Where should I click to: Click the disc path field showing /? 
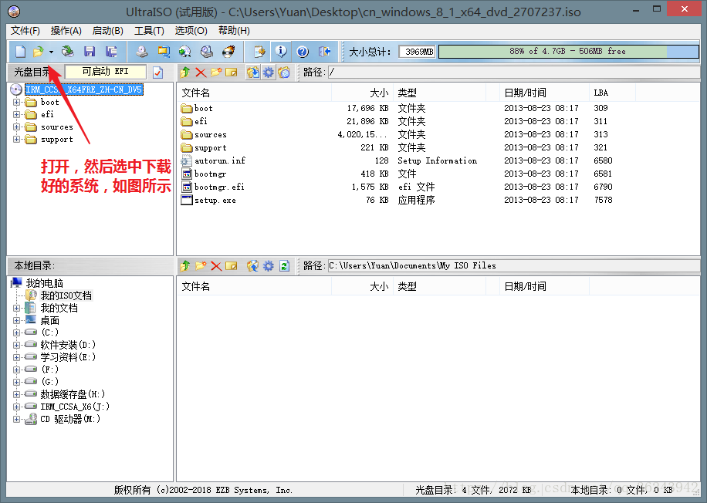point(513,72)
